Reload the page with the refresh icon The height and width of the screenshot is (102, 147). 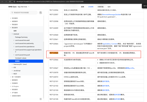[x=10, y=2]
